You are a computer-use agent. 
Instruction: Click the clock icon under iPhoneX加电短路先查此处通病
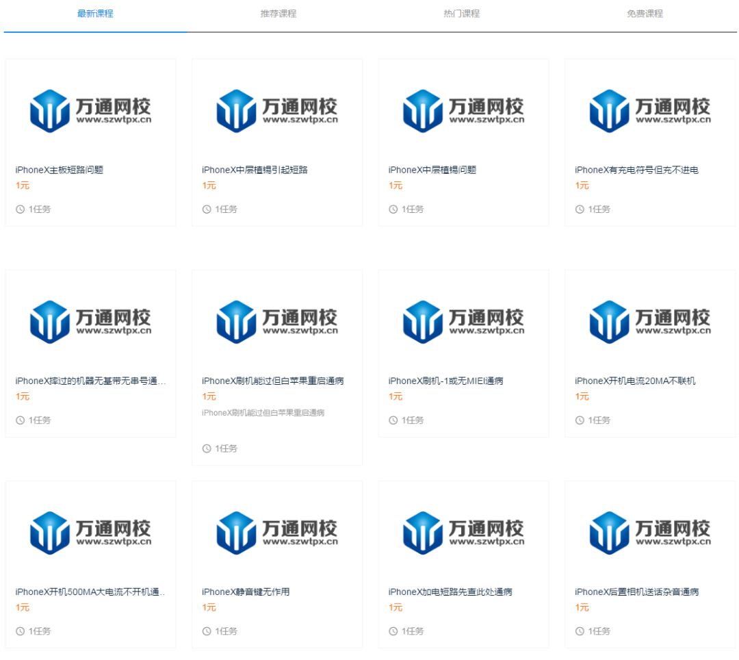pos(393,631)
